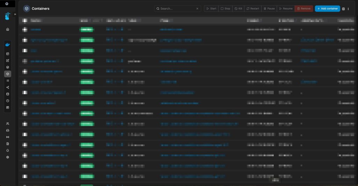This screenshot has height=186, width=358.
Task: Tick the select-all checkbox in table header
Action: coord(25,21)
